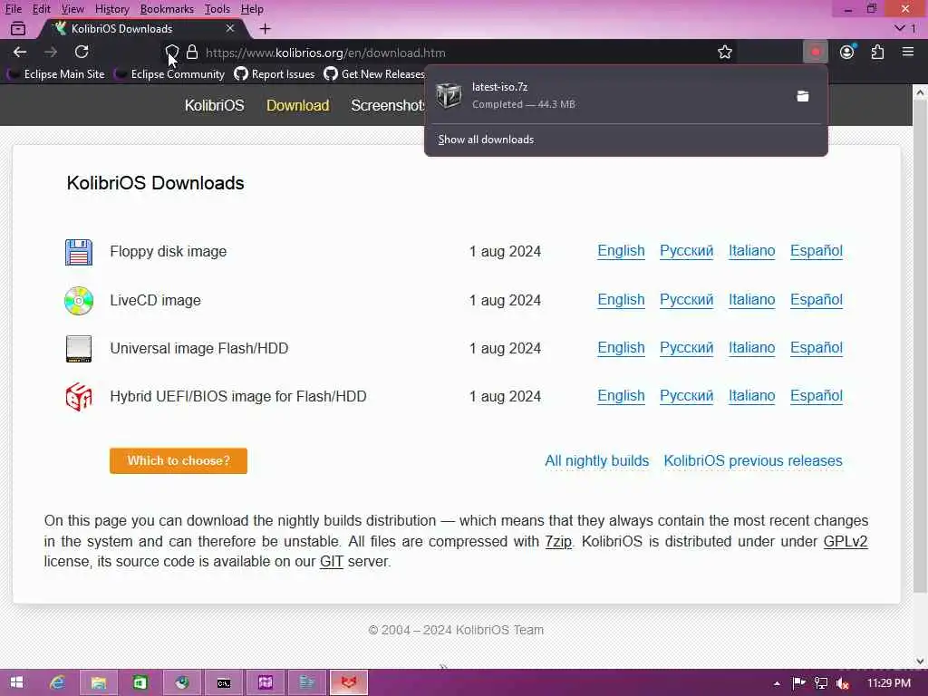Viewport: 928px width, 696px height.
Task: Open Windows Start button
Action: 16,683
